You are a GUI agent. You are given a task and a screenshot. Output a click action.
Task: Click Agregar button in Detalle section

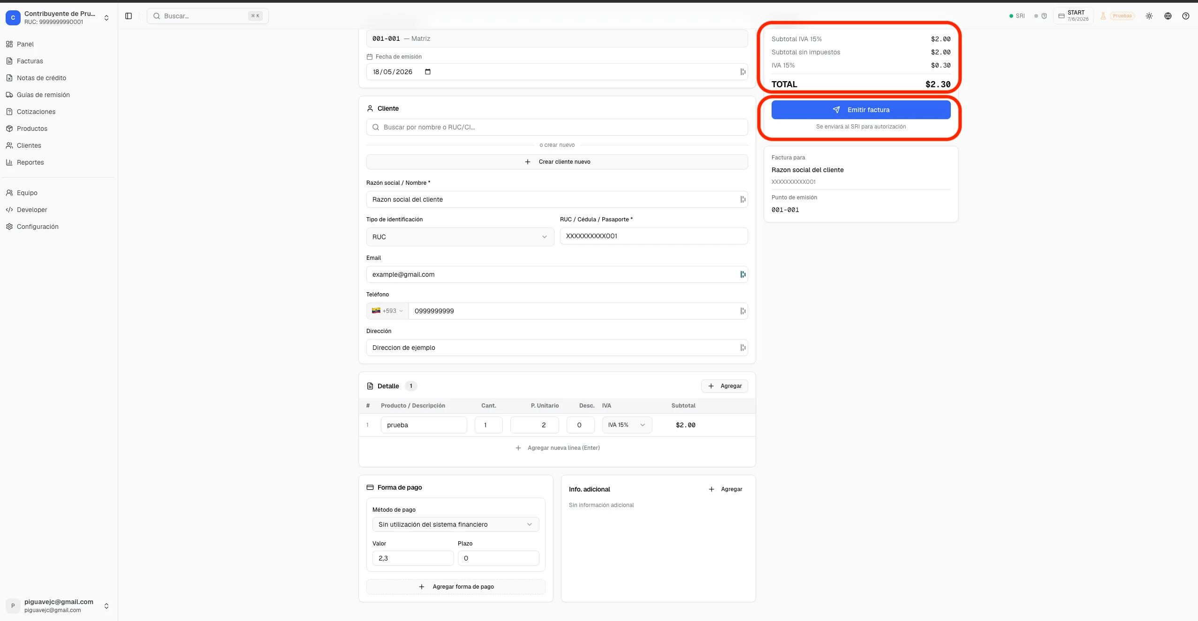[x=724, y=386]
